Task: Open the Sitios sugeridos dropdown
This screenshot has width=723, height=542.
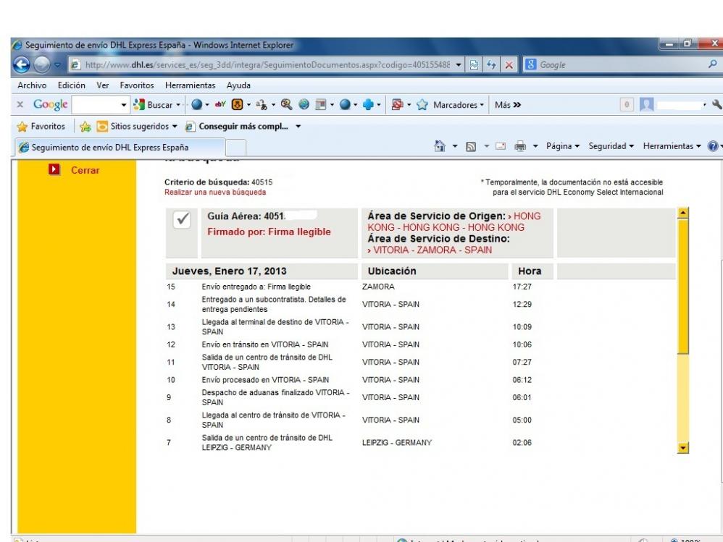Action: pyautogui.click(x=175, y=126)
